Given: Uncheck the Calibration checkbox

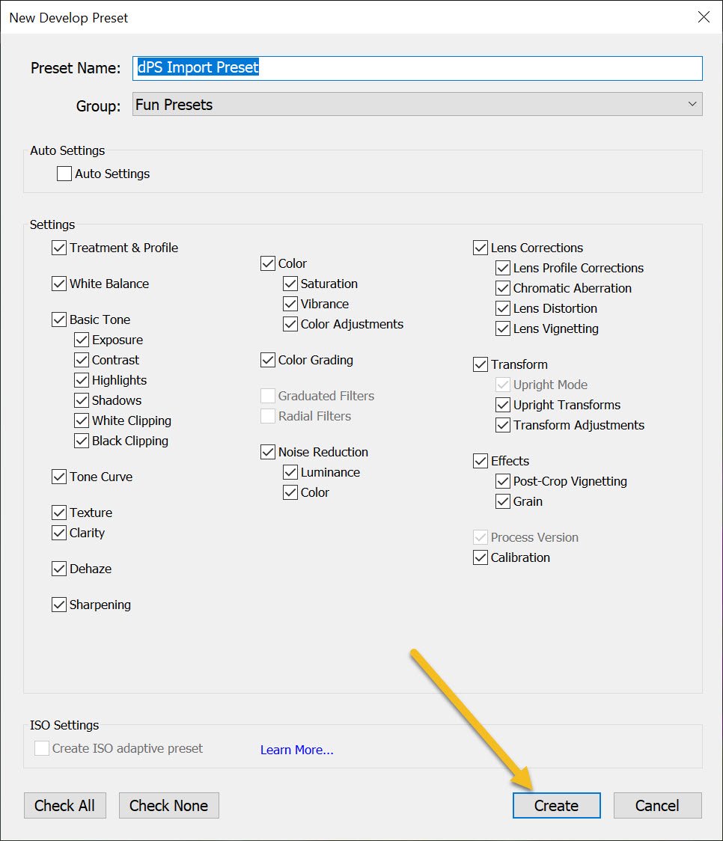Looking at the screenshot, I should coord(481,557).
